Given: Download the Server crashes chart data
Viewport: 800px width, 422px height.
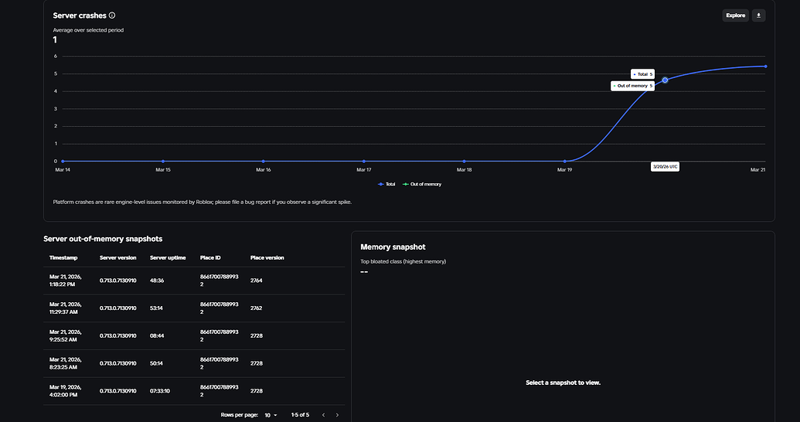Looking at the screenshot, I should click(758, 15).
